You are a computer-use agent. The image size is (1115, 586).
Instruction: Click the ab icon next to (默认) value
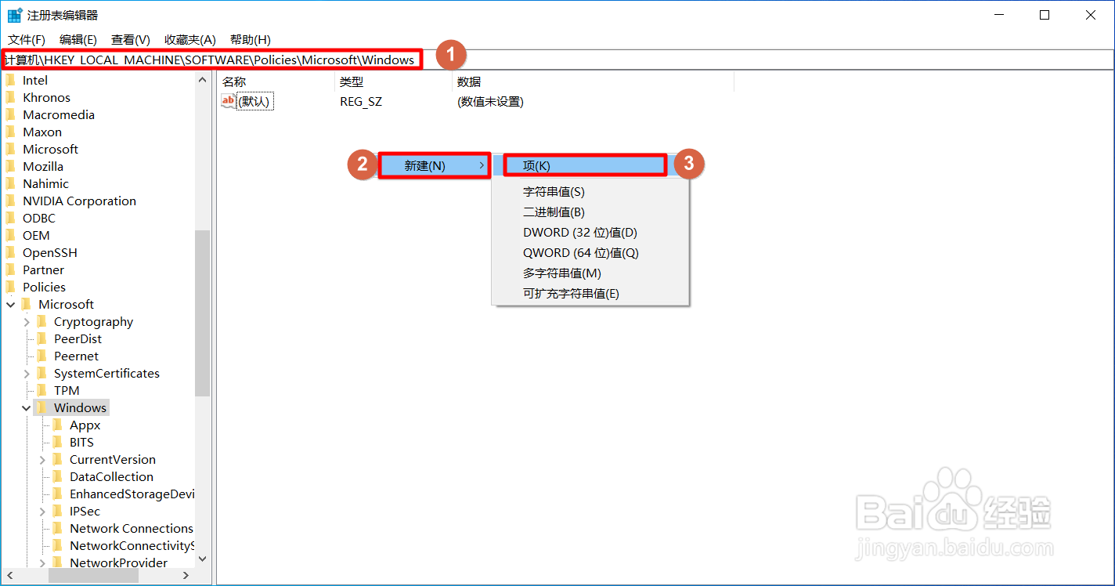point(228,101)
